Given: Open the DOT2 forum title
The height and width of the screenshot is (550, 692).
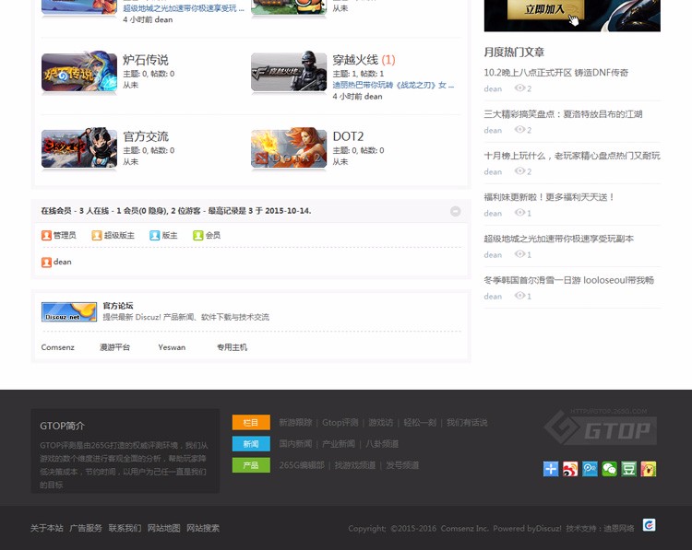Looking at the screenshot, I should tap(348, 136).
